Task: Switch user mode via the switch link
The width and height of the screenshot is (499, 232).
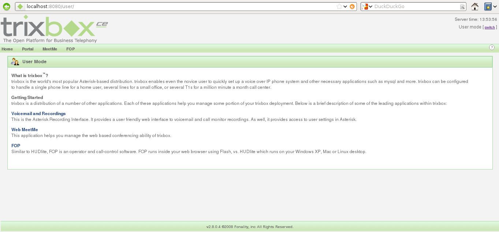Action: [489, 27]
